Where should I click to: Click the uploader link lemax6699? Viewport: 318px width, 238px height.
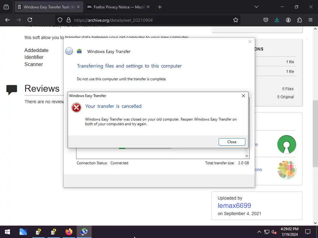[x=234, y=206]
